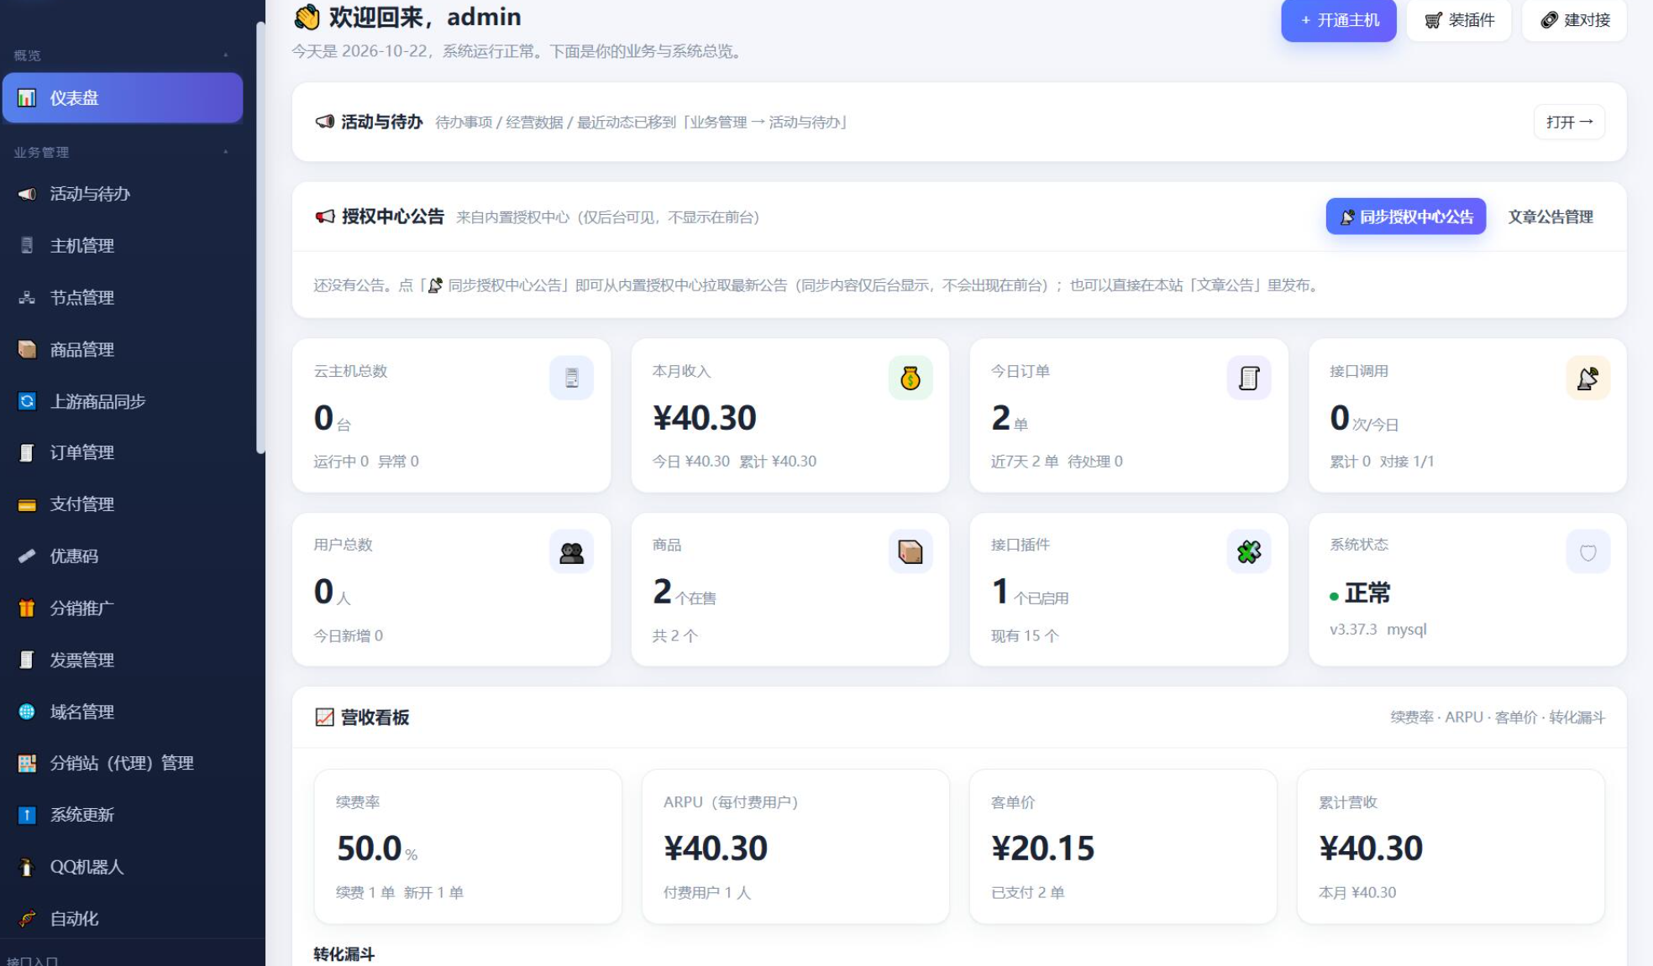Collapse the 业务管理 sidebar section
1653x966 pixels.
click(226, 152)
